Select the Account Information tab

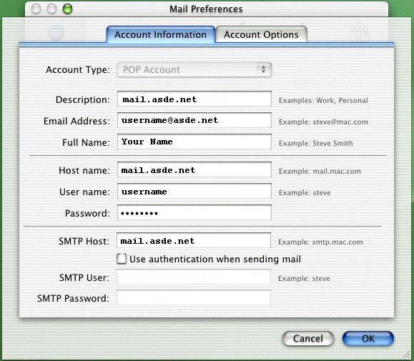161,34
